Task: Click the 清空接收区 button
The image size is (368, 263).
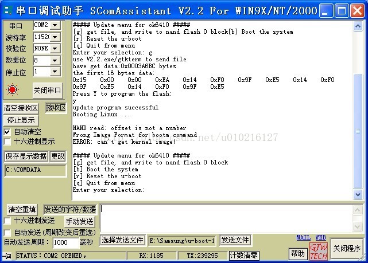Action: click(21, 108)
